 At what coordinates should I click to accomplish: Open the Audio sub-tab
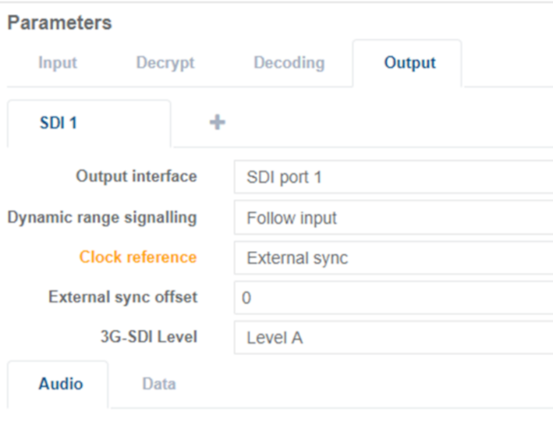pyautogui.click(x=61, y=383)
